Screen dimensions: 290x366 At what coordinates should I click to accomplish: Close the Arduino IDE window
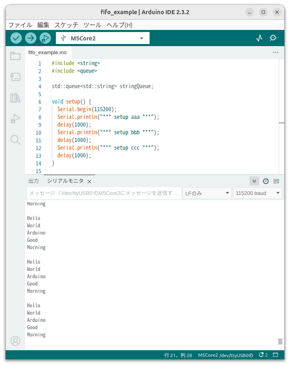tap(277, 12)
